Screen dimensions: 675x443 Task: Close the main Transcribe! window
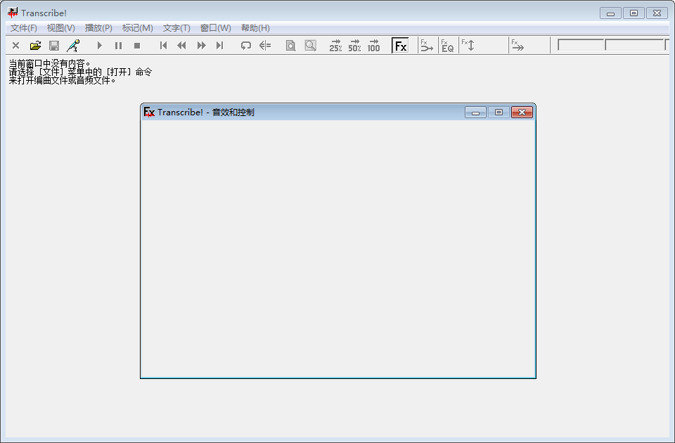[657, 13]
